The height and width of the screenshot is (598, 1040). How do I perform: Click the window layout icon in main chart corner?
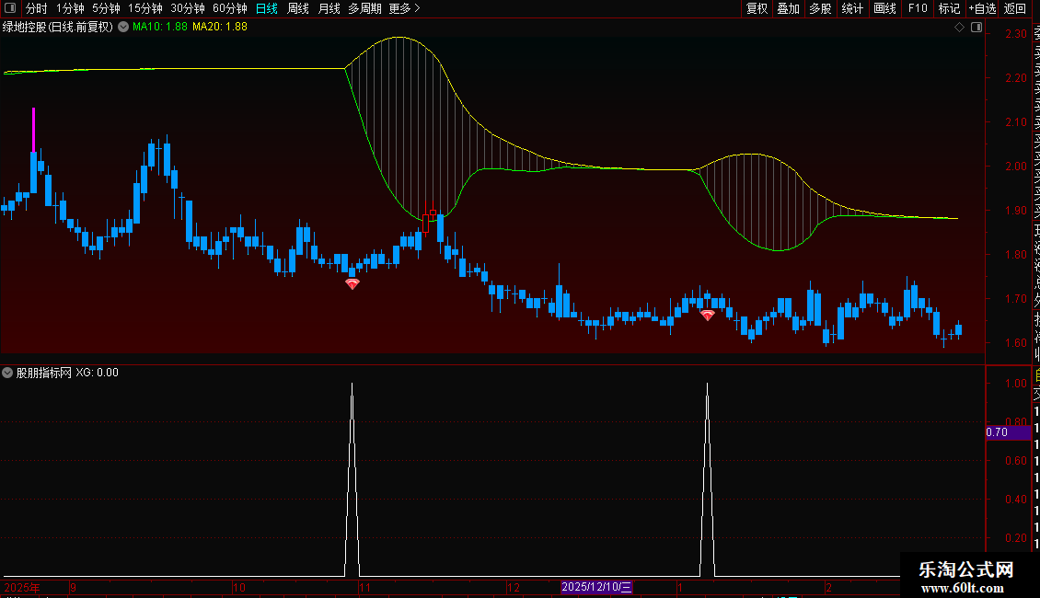click(976, 28)
